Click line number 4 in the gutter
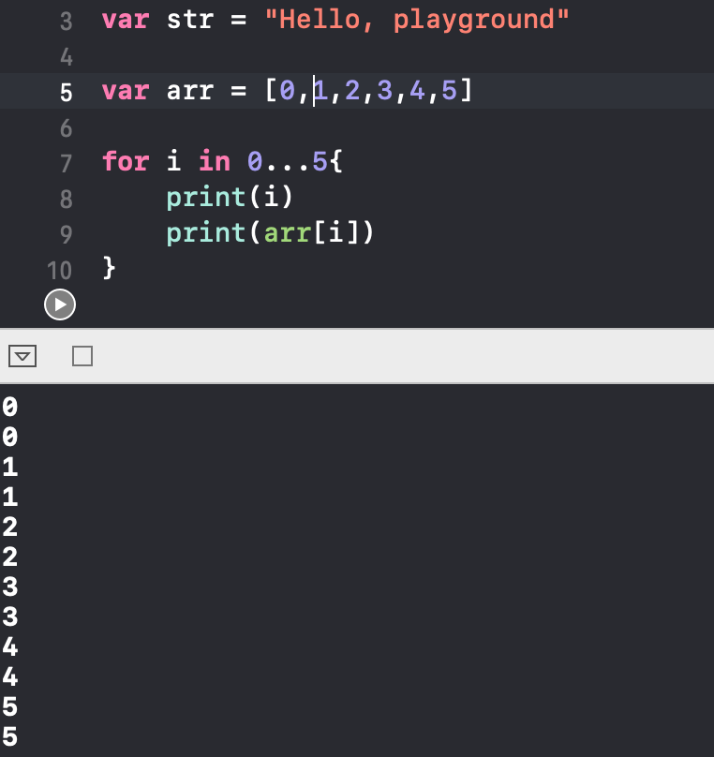Screen dimensions: 714x757 click(67, 57)
